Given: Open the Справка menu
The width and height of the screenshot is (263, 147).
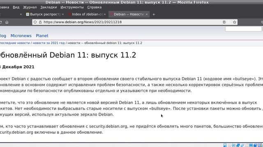Looking at the screenshot, I should pos(94,7).
